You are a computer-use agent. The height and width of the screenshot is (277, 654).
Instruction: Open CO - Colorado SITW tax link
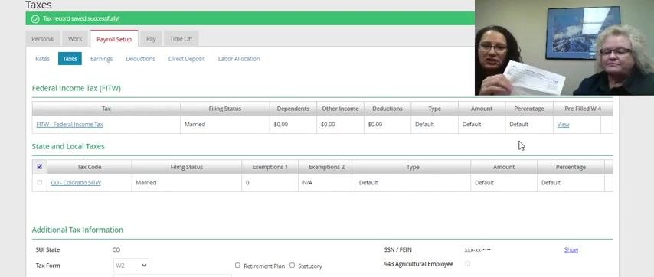coord(76,182)
